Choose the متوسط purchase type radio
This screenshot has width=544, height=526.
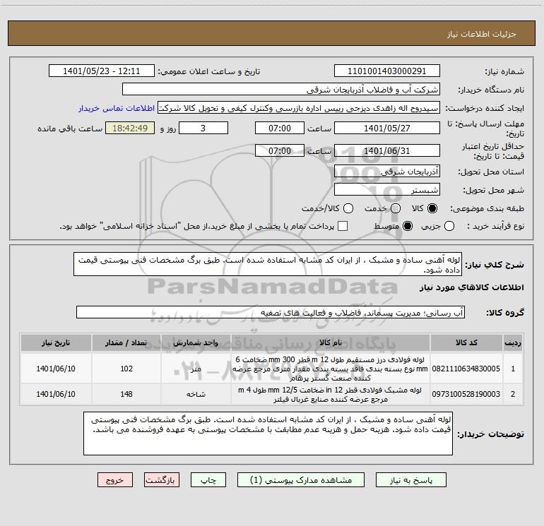point(408,226)
